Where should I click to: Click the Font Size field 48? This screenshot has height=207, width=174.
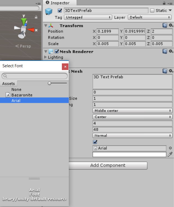[133, 130]
